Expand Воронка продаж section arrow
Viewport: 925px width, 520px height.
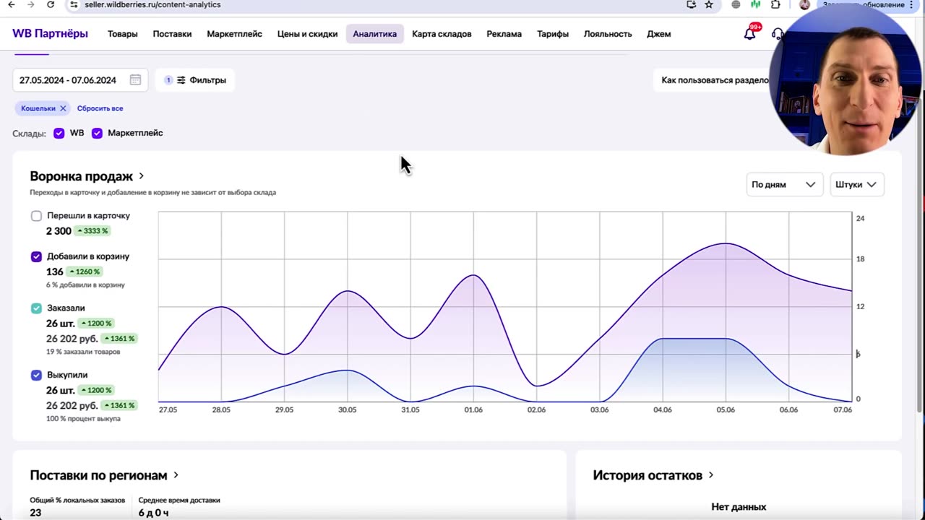click(x=142, y=176)
